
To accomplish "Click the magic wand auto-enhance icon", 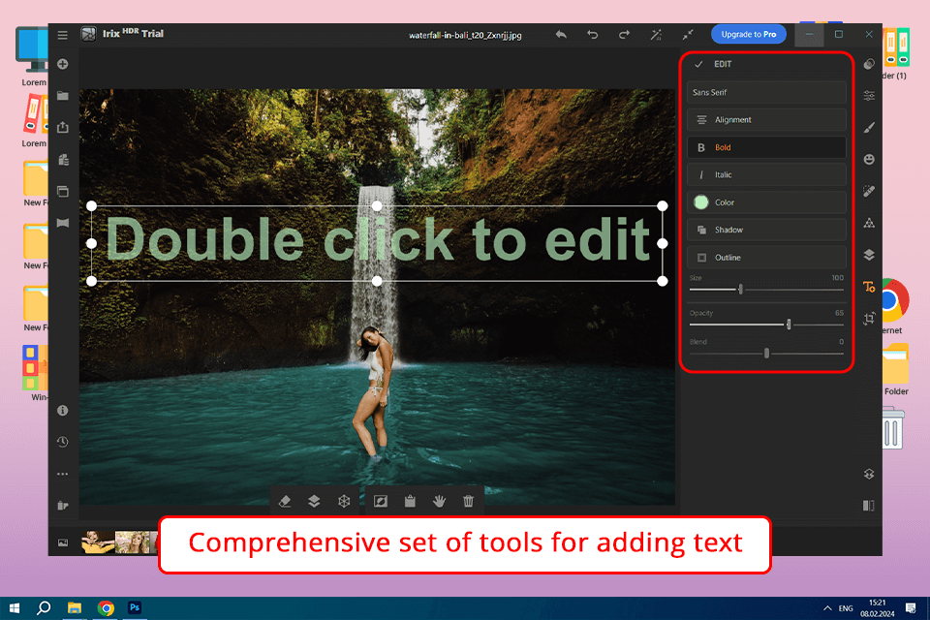I will [656, 35].
